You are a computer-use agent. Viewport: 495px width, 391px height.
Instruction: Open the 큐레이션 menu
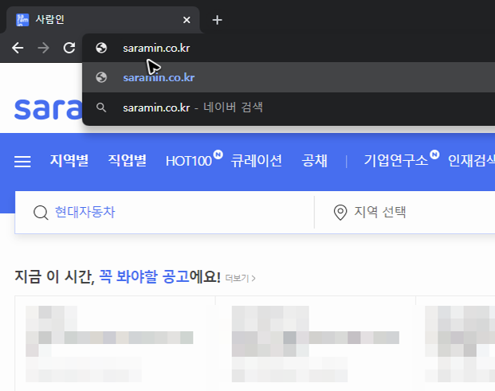coord(256,161)
